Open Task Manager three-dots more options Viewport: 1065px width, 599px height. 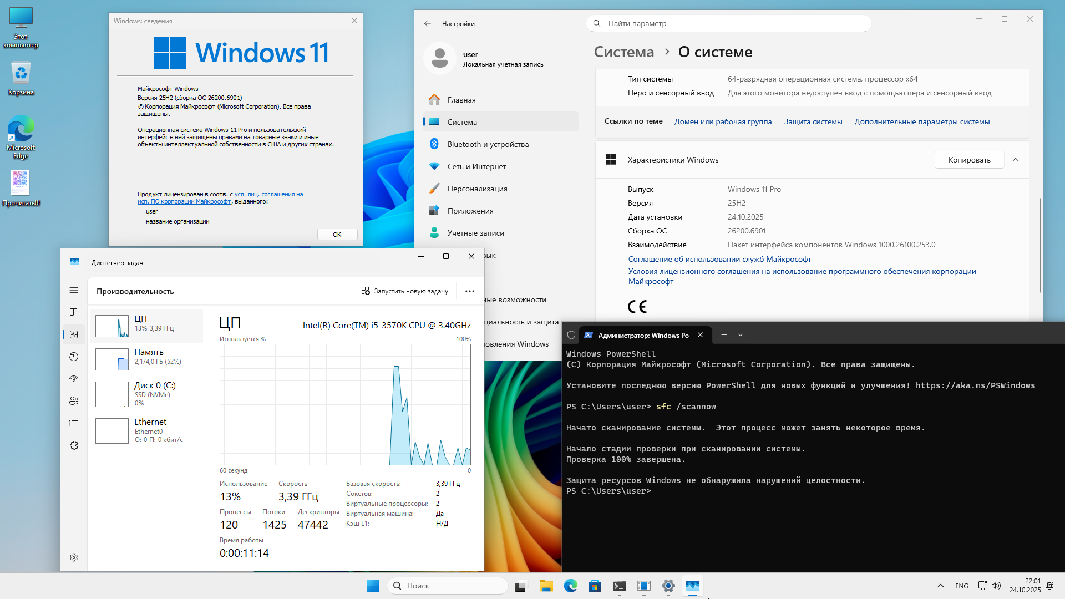pyautogui.click(x=470, y=291)
